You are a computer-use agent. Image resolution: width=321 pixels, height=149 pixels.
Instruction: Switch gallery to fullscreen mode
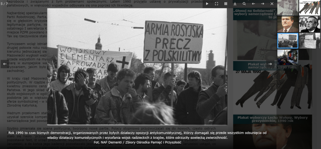click(216, 4)
